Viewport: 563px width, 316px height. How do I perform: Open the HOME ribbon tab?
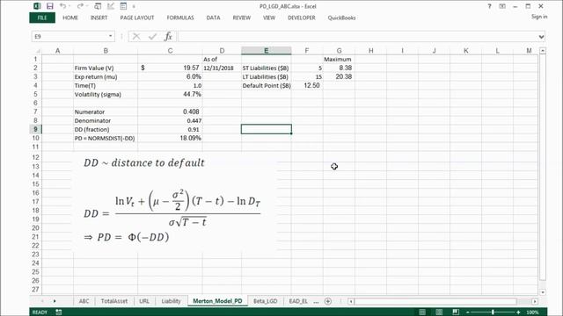pyautogui.click(x=70, y=18)
